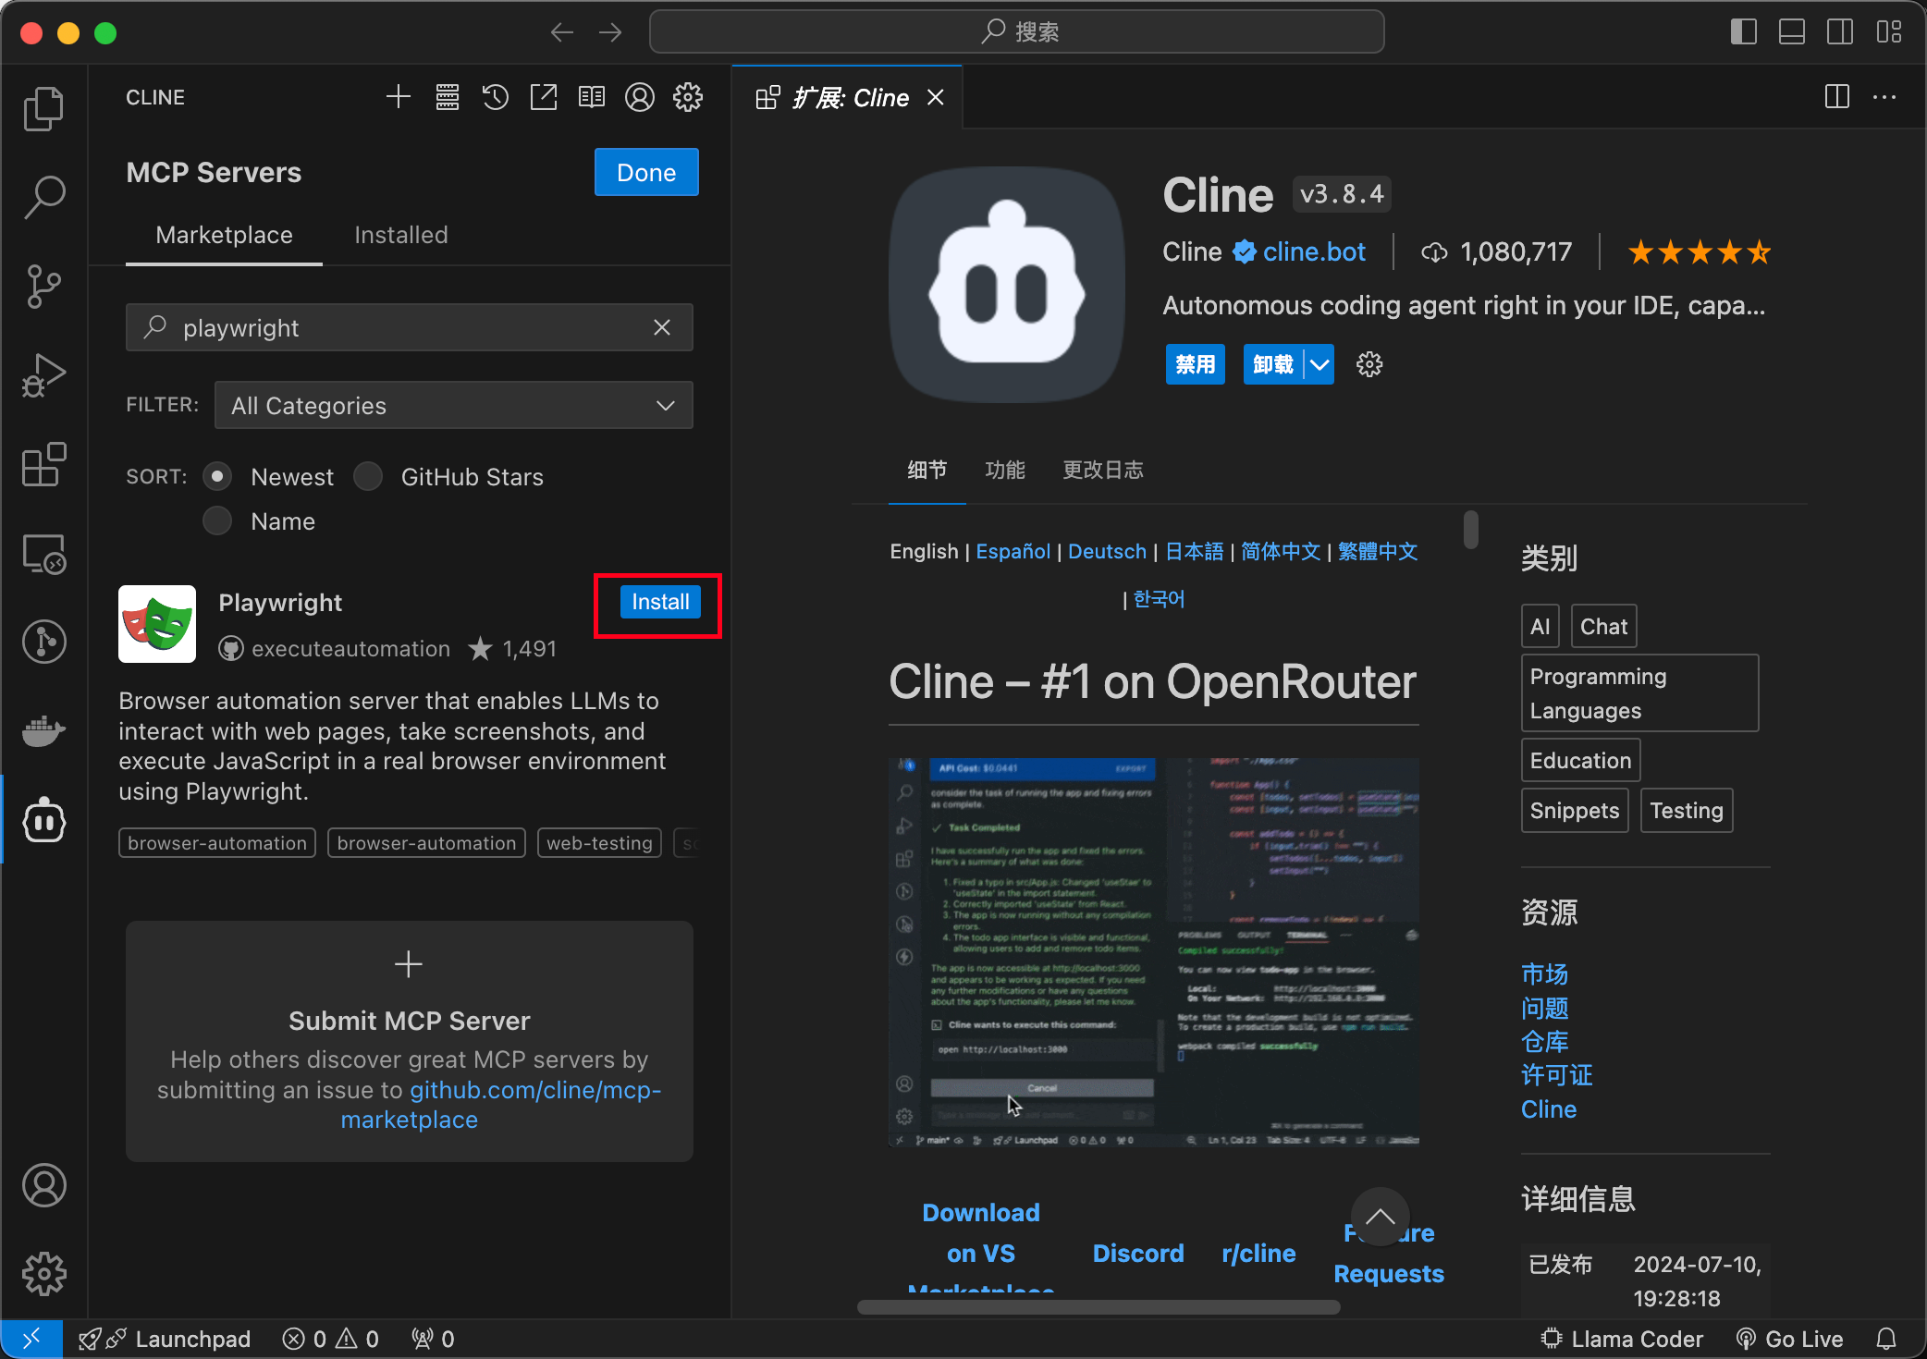Install the Playwright MCP server

pyautogui.click(x=660, y=602)
